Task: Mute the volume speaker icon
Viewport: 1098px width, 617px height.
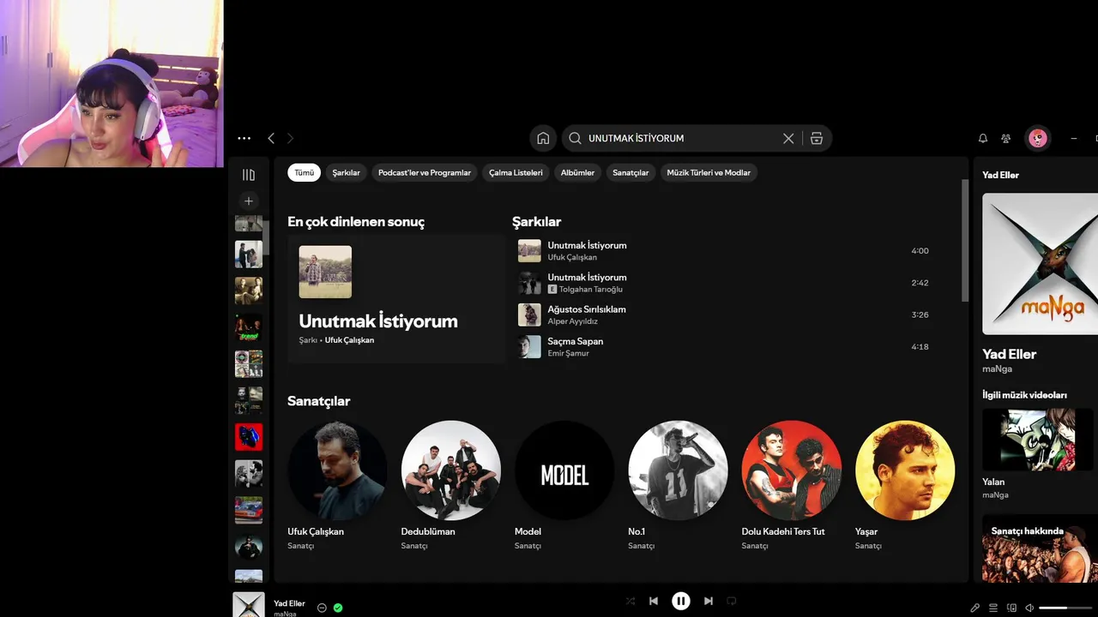Action: pos(1029,608)
